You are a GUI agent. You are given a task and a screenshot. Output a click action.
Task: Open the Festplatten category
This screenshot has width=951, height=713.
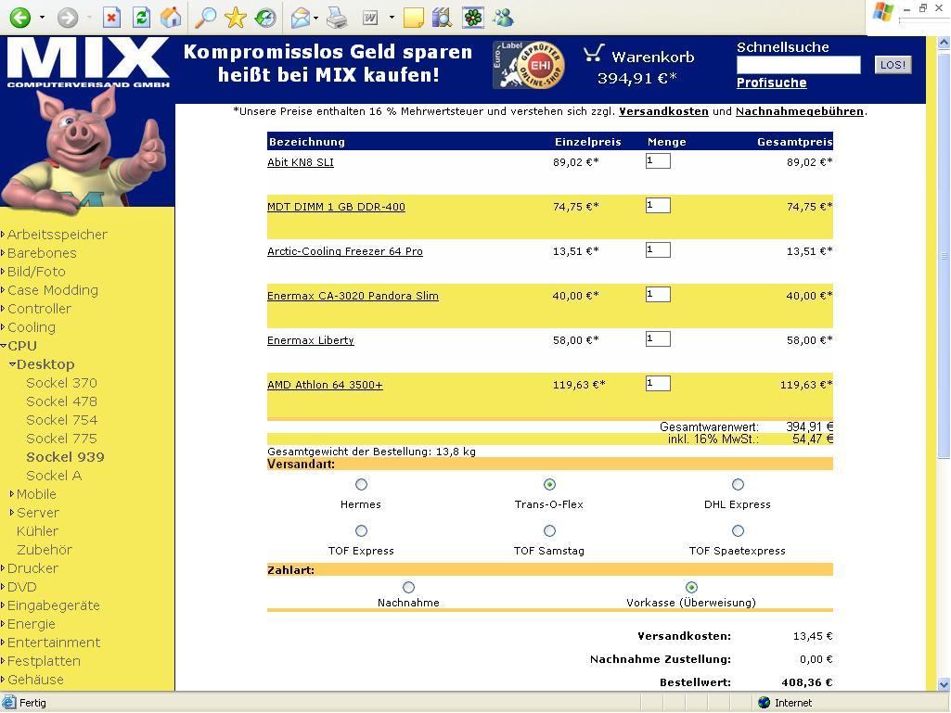(x=44, y=661)
